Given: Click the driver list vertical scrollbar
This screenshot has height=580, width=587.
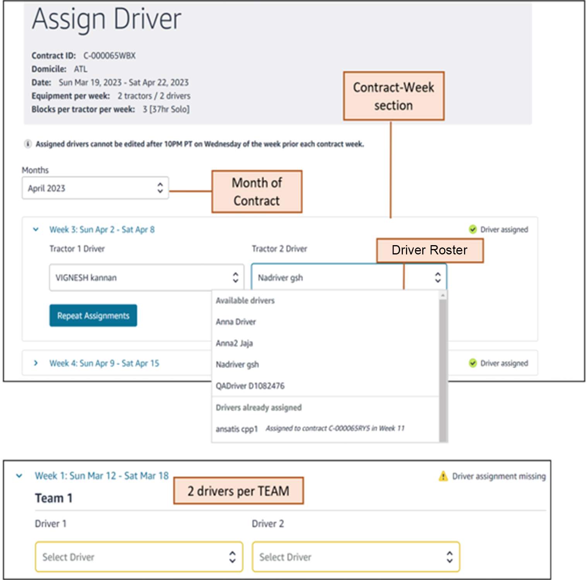Looking at the screenshot, I should point(443,367).
